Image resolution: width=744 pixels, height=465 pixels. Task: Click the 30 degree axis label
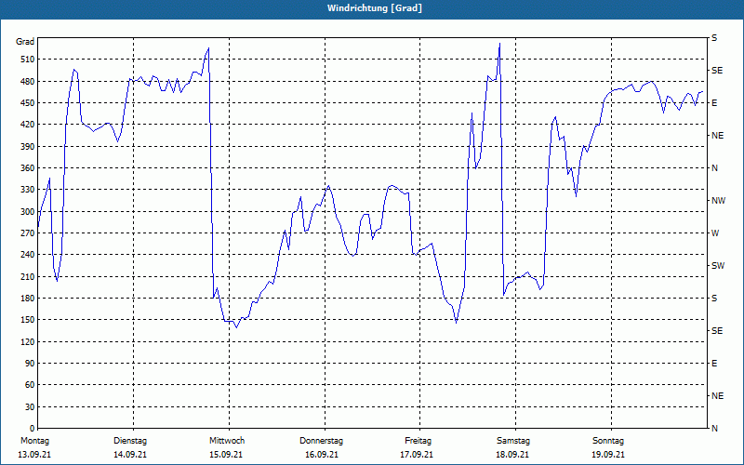pyautogui.click(x=30, y=406)
